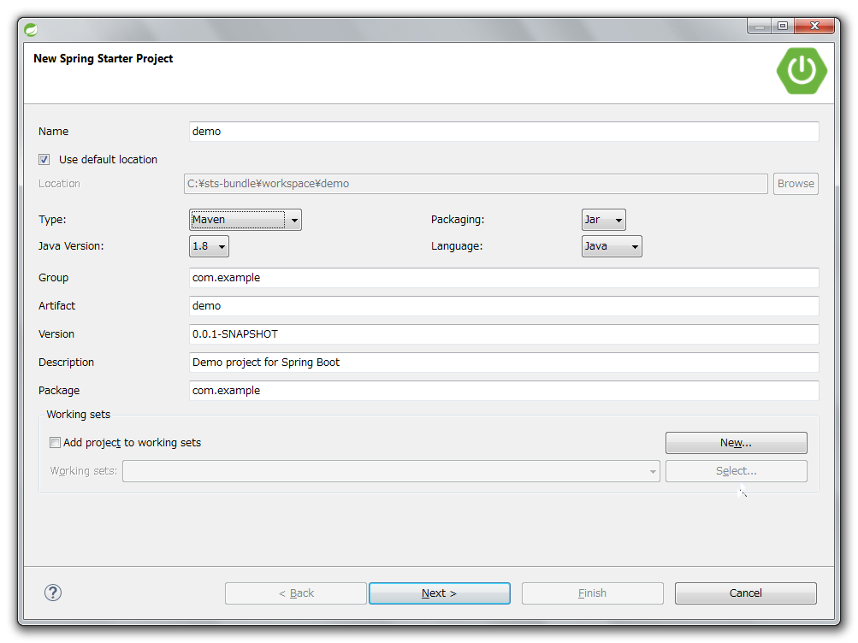Viewport: 858px width, 643px height.
Task: Minimize the New Spring Starter Project dialog
Action: click(x=759, y=26)
